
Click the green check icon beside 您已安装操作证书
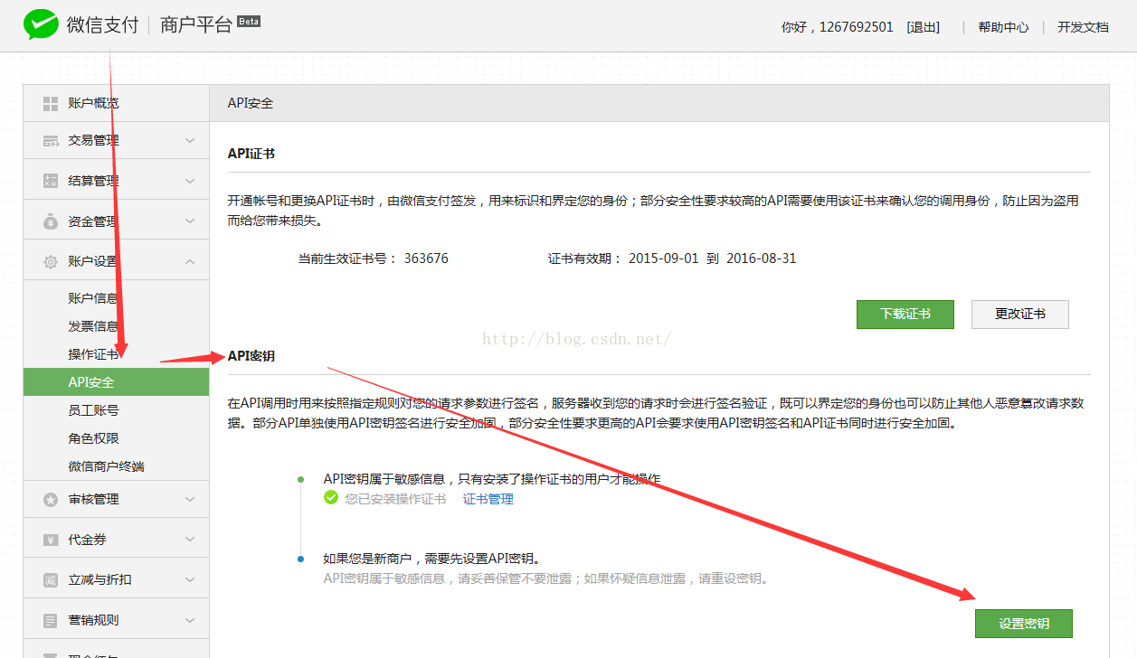click(331, 498)
